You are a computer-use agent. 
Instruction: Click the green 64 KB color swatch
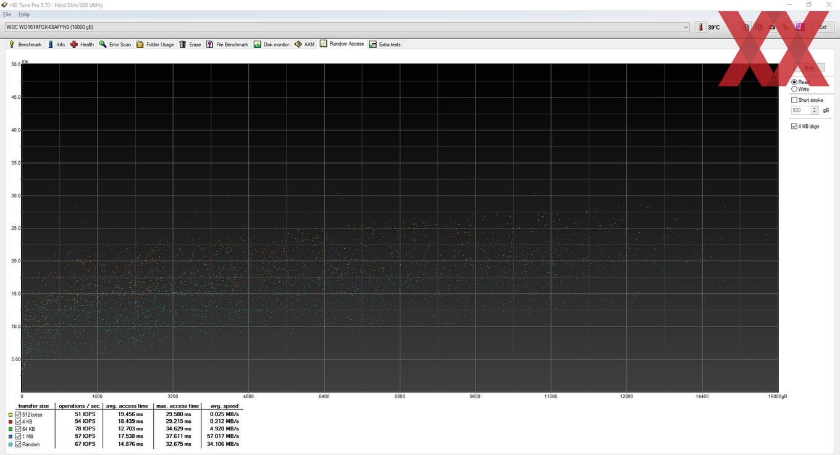(10, 429)
